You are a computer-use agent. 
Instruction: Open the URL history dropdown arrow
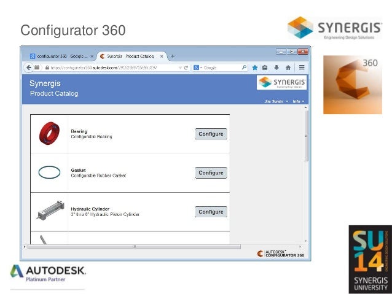tap(180, 68)
